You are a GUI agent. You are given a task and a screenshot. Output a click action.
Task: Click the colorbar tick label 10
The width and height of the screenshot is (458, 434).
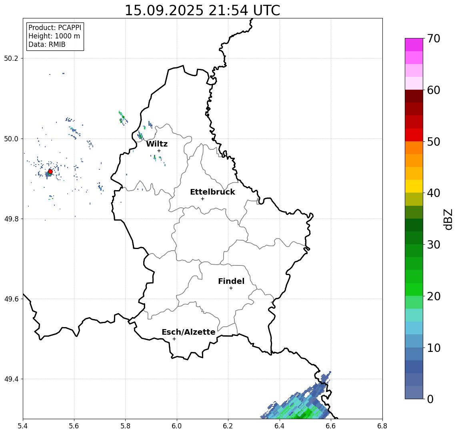pyautogui.click(x=434, y=348)
